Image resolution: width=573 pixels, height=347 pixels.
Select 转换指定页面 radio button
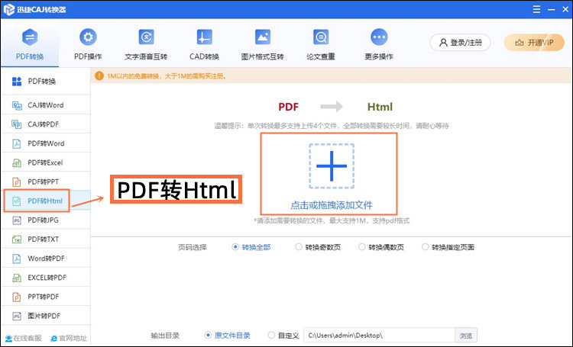(425, 247)
